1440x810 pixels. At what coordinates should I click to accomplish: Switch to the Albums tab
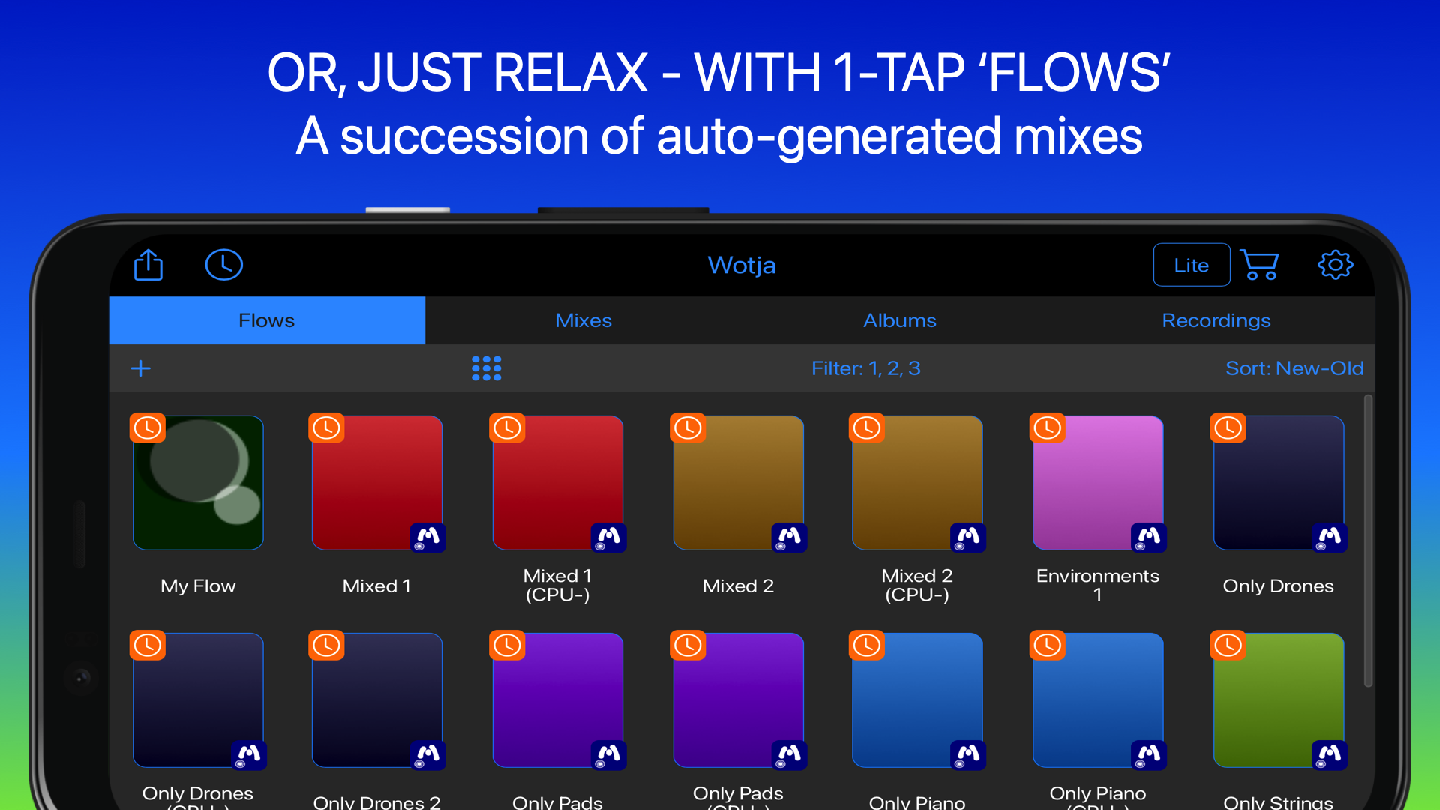(x=899, y=320)
